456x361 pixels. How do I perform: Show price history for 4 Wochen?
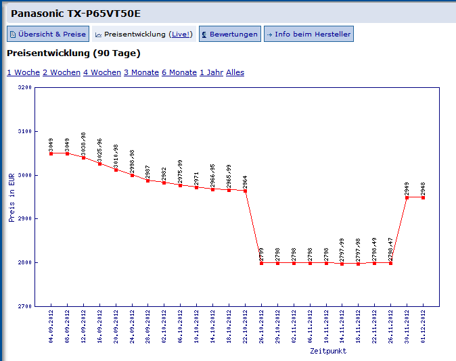point(102,72)
